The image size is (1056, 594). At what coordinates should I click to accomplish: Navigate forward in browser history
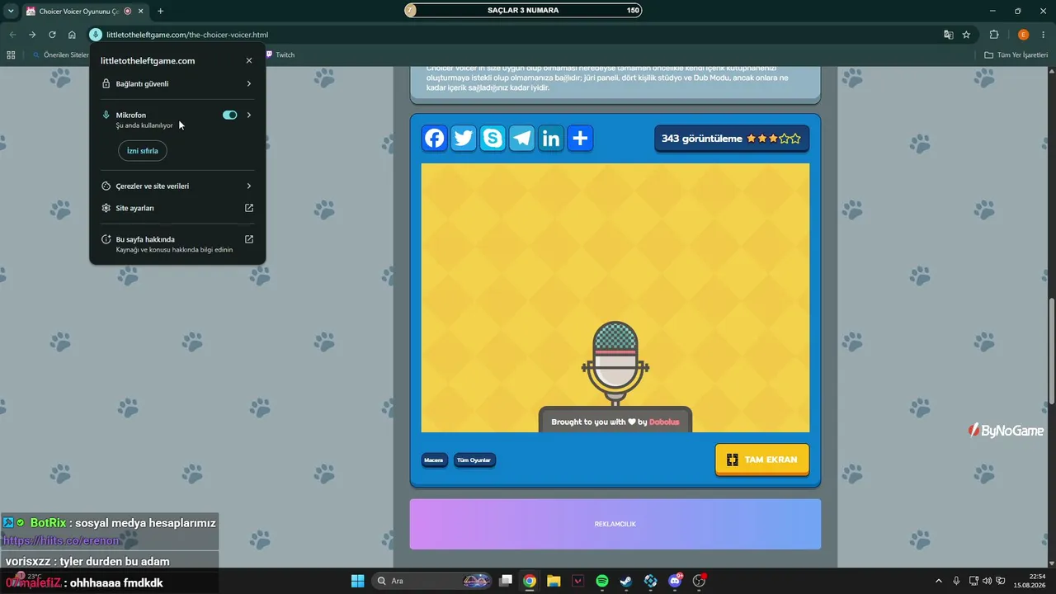[x=32, y=35]
